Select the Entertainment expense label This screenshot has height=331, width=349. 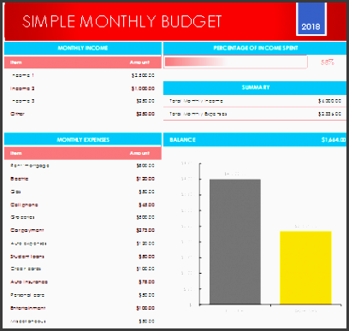(x=28, y=308)
